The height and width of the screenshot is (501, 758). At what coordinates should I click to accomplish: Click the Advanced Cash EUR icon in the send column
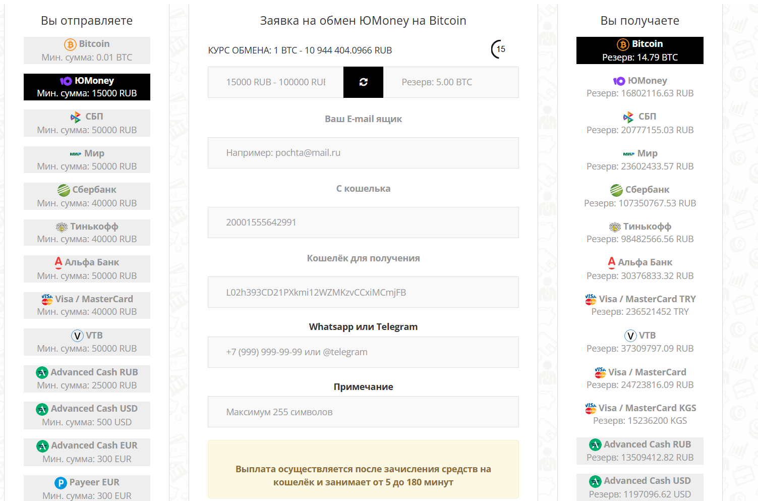tap(43, 446)
